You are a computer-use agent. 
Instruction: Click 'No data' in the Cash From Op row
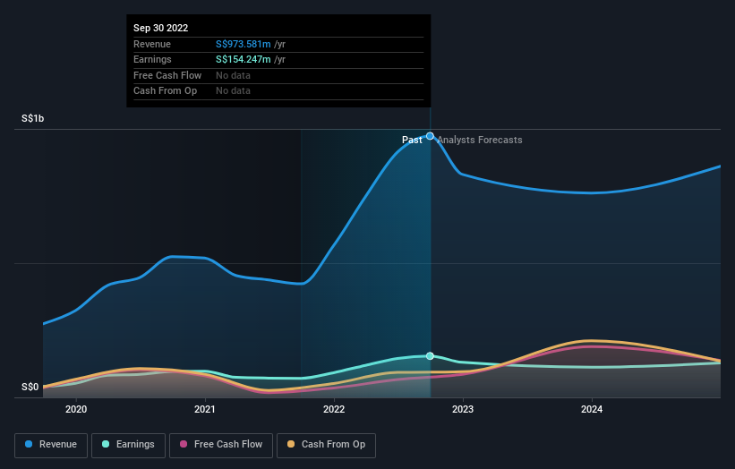point(233,91)
